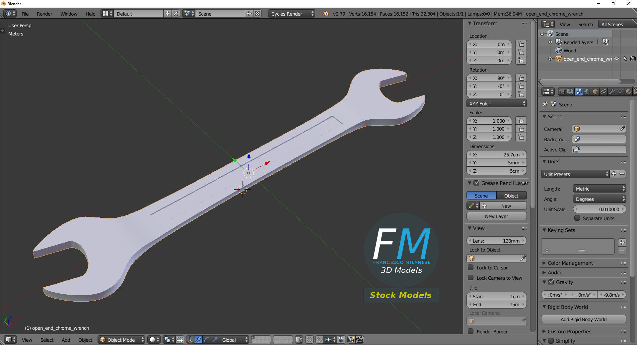
Task: Open the Angle Degrees dropdown
Action: [x=600, y=199]
